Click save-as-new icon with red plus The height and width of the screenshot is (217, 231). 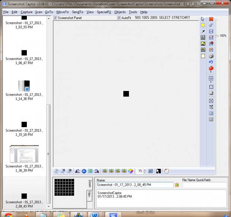tap(211, 44)
